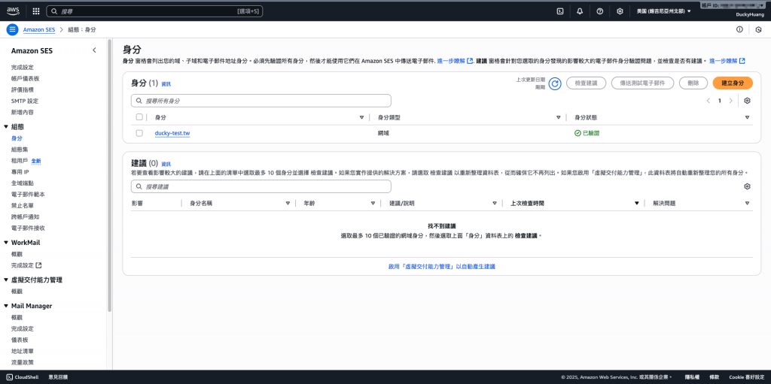Focus the AWS top search field
This screenshot has height=384, width=771.
pyautogui.click(x=154, y=11)
